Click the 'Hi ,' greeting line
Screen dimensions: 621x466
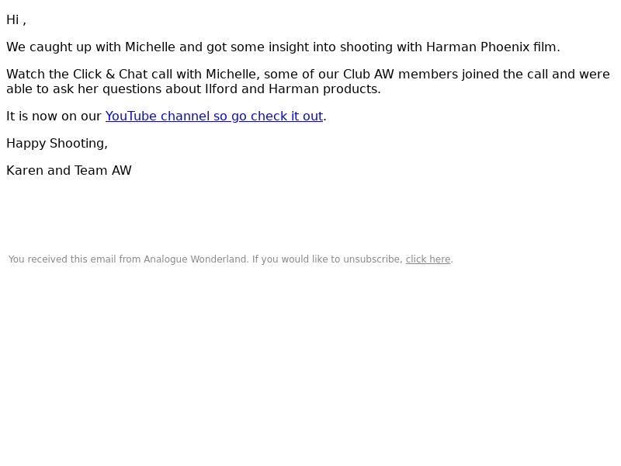pyautogui.click(x=16, y=20)
